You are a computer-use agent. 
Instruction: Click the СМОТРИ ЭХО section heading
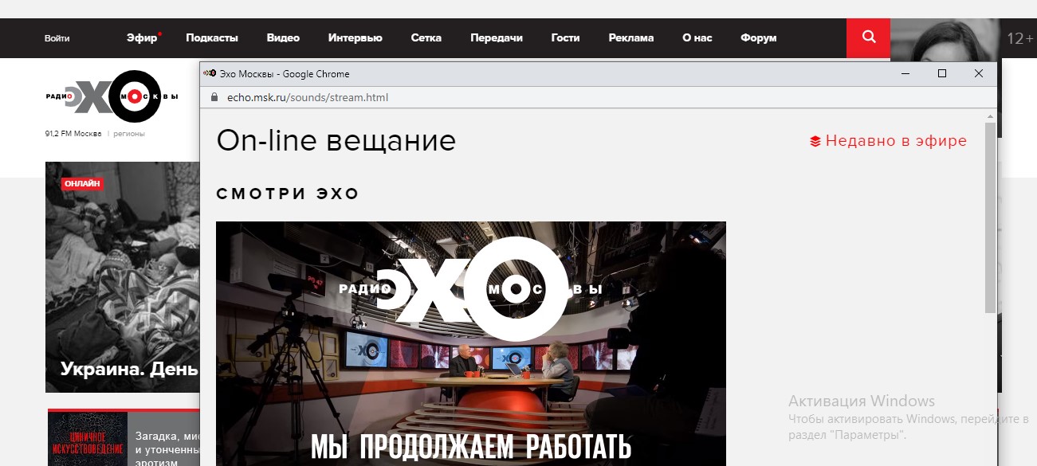pos(288,194)
